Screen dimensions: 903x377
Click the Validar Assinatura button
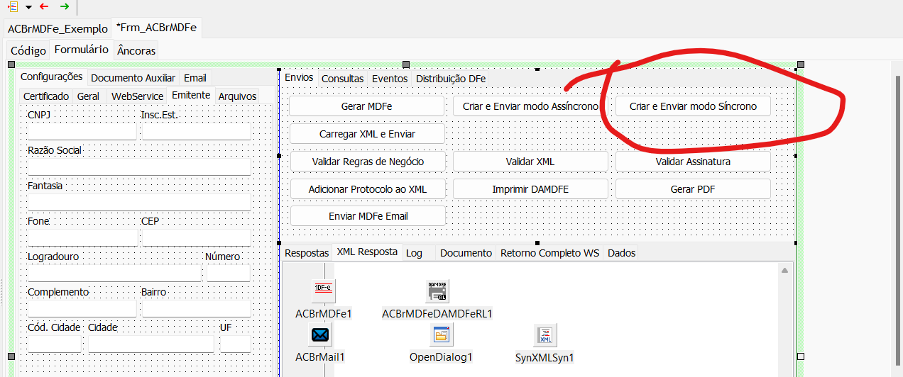pyautogui.click(x=693, y=162)
